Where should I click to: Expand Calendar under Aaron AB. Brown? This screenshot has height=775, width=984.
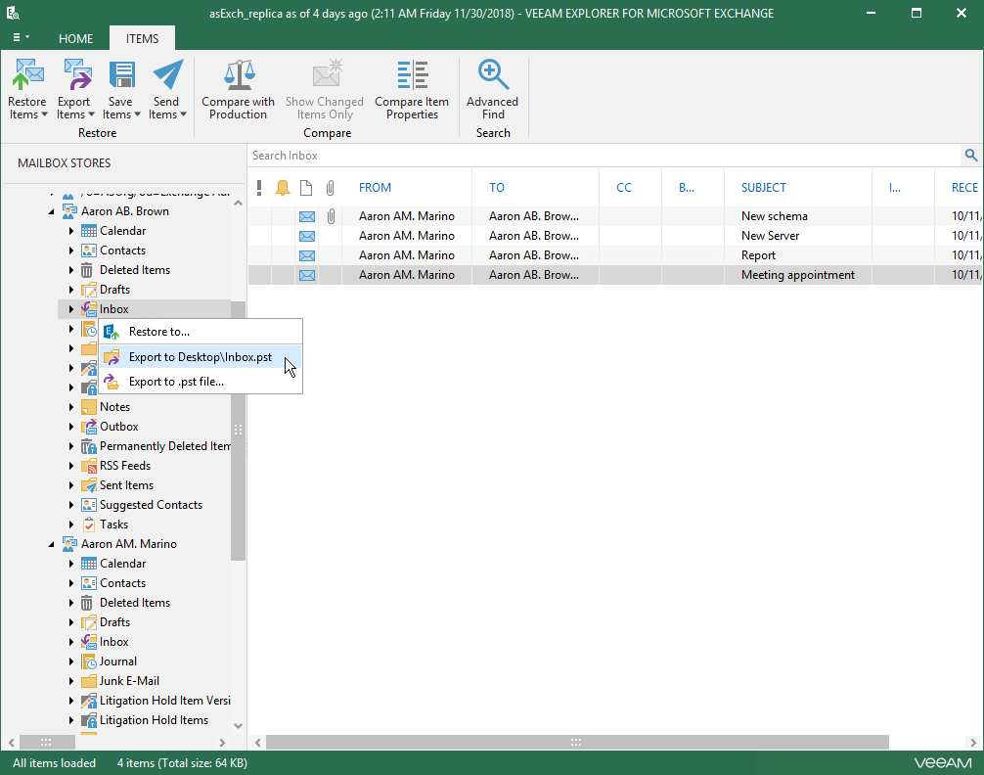tap(70, 231)
